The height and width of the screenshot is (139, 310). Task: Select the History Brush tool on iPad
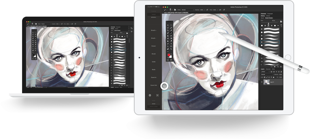click(x=171, y=36)
